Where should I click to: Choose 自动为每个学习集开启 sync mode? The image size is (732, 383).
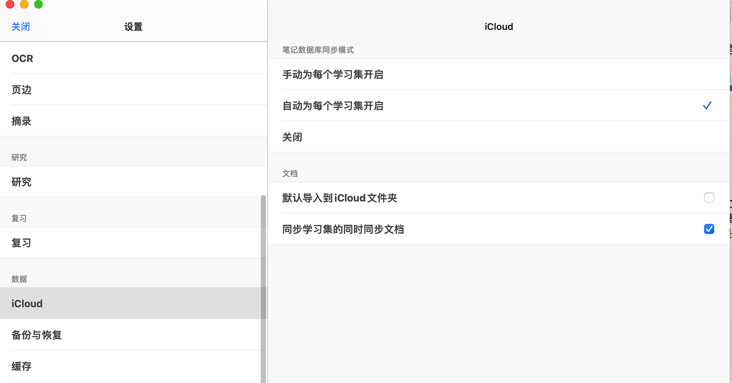(x=499, y=106)
